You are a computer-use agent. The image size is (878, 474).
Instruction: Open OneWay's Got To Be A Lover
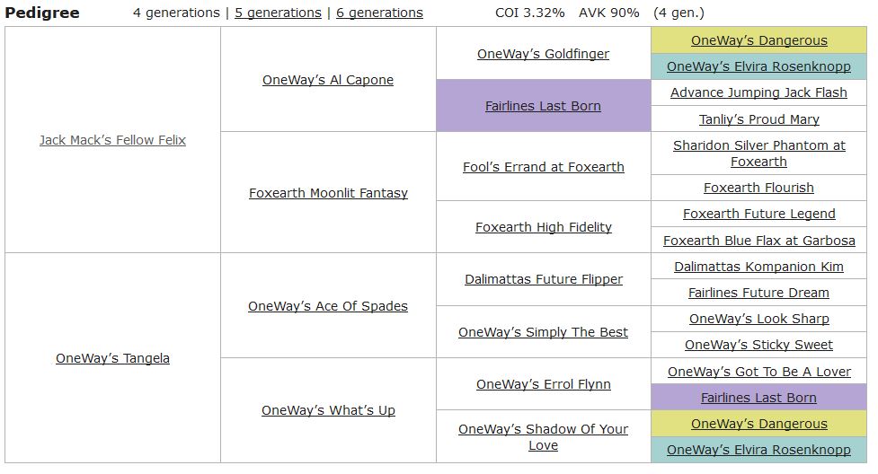pos(758,372)
